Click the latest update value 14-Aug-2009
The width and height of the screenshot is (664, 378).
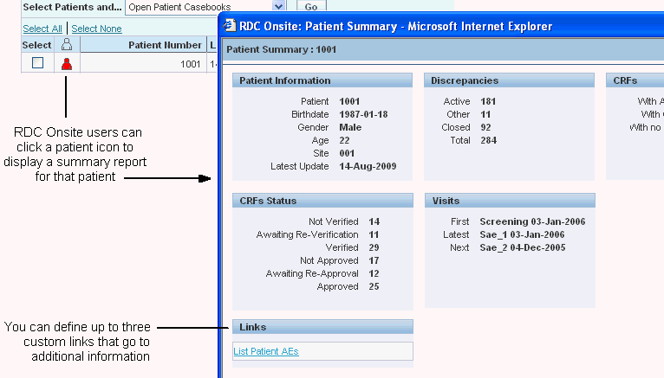tap(368, 166)
